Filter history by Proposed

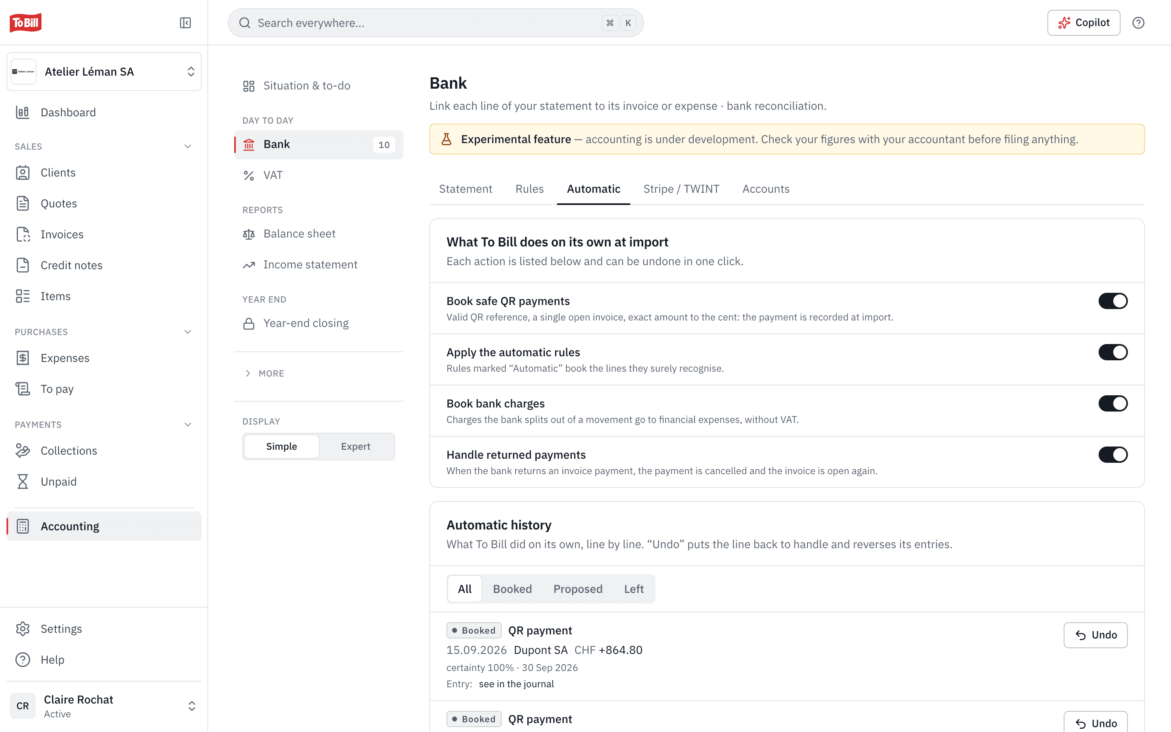(x=578, y=589)
